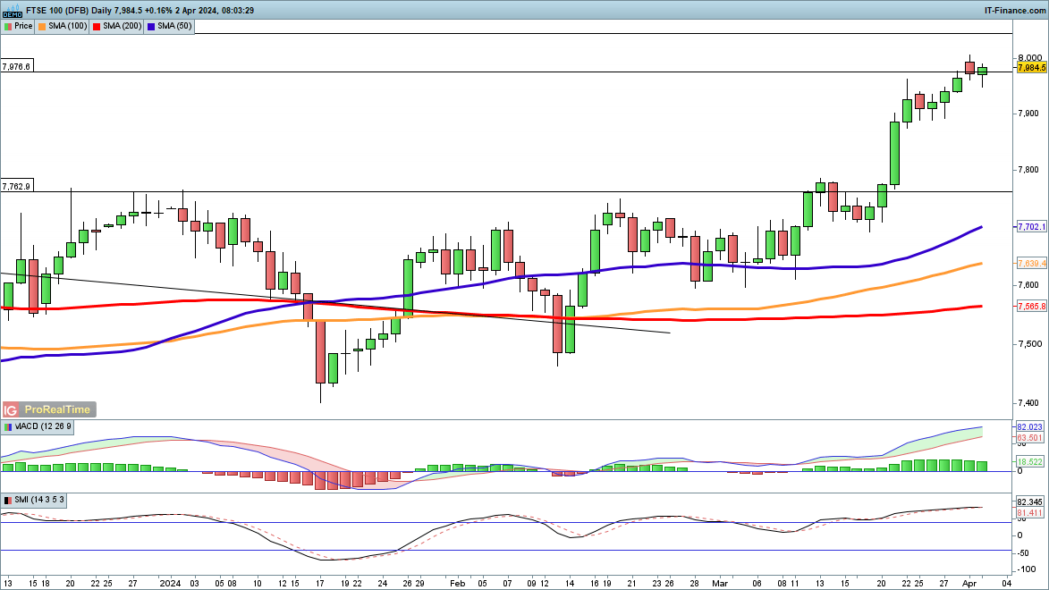Select the 7,762.9 horizontal line label

pyautogui.click(x=17, y=186)
